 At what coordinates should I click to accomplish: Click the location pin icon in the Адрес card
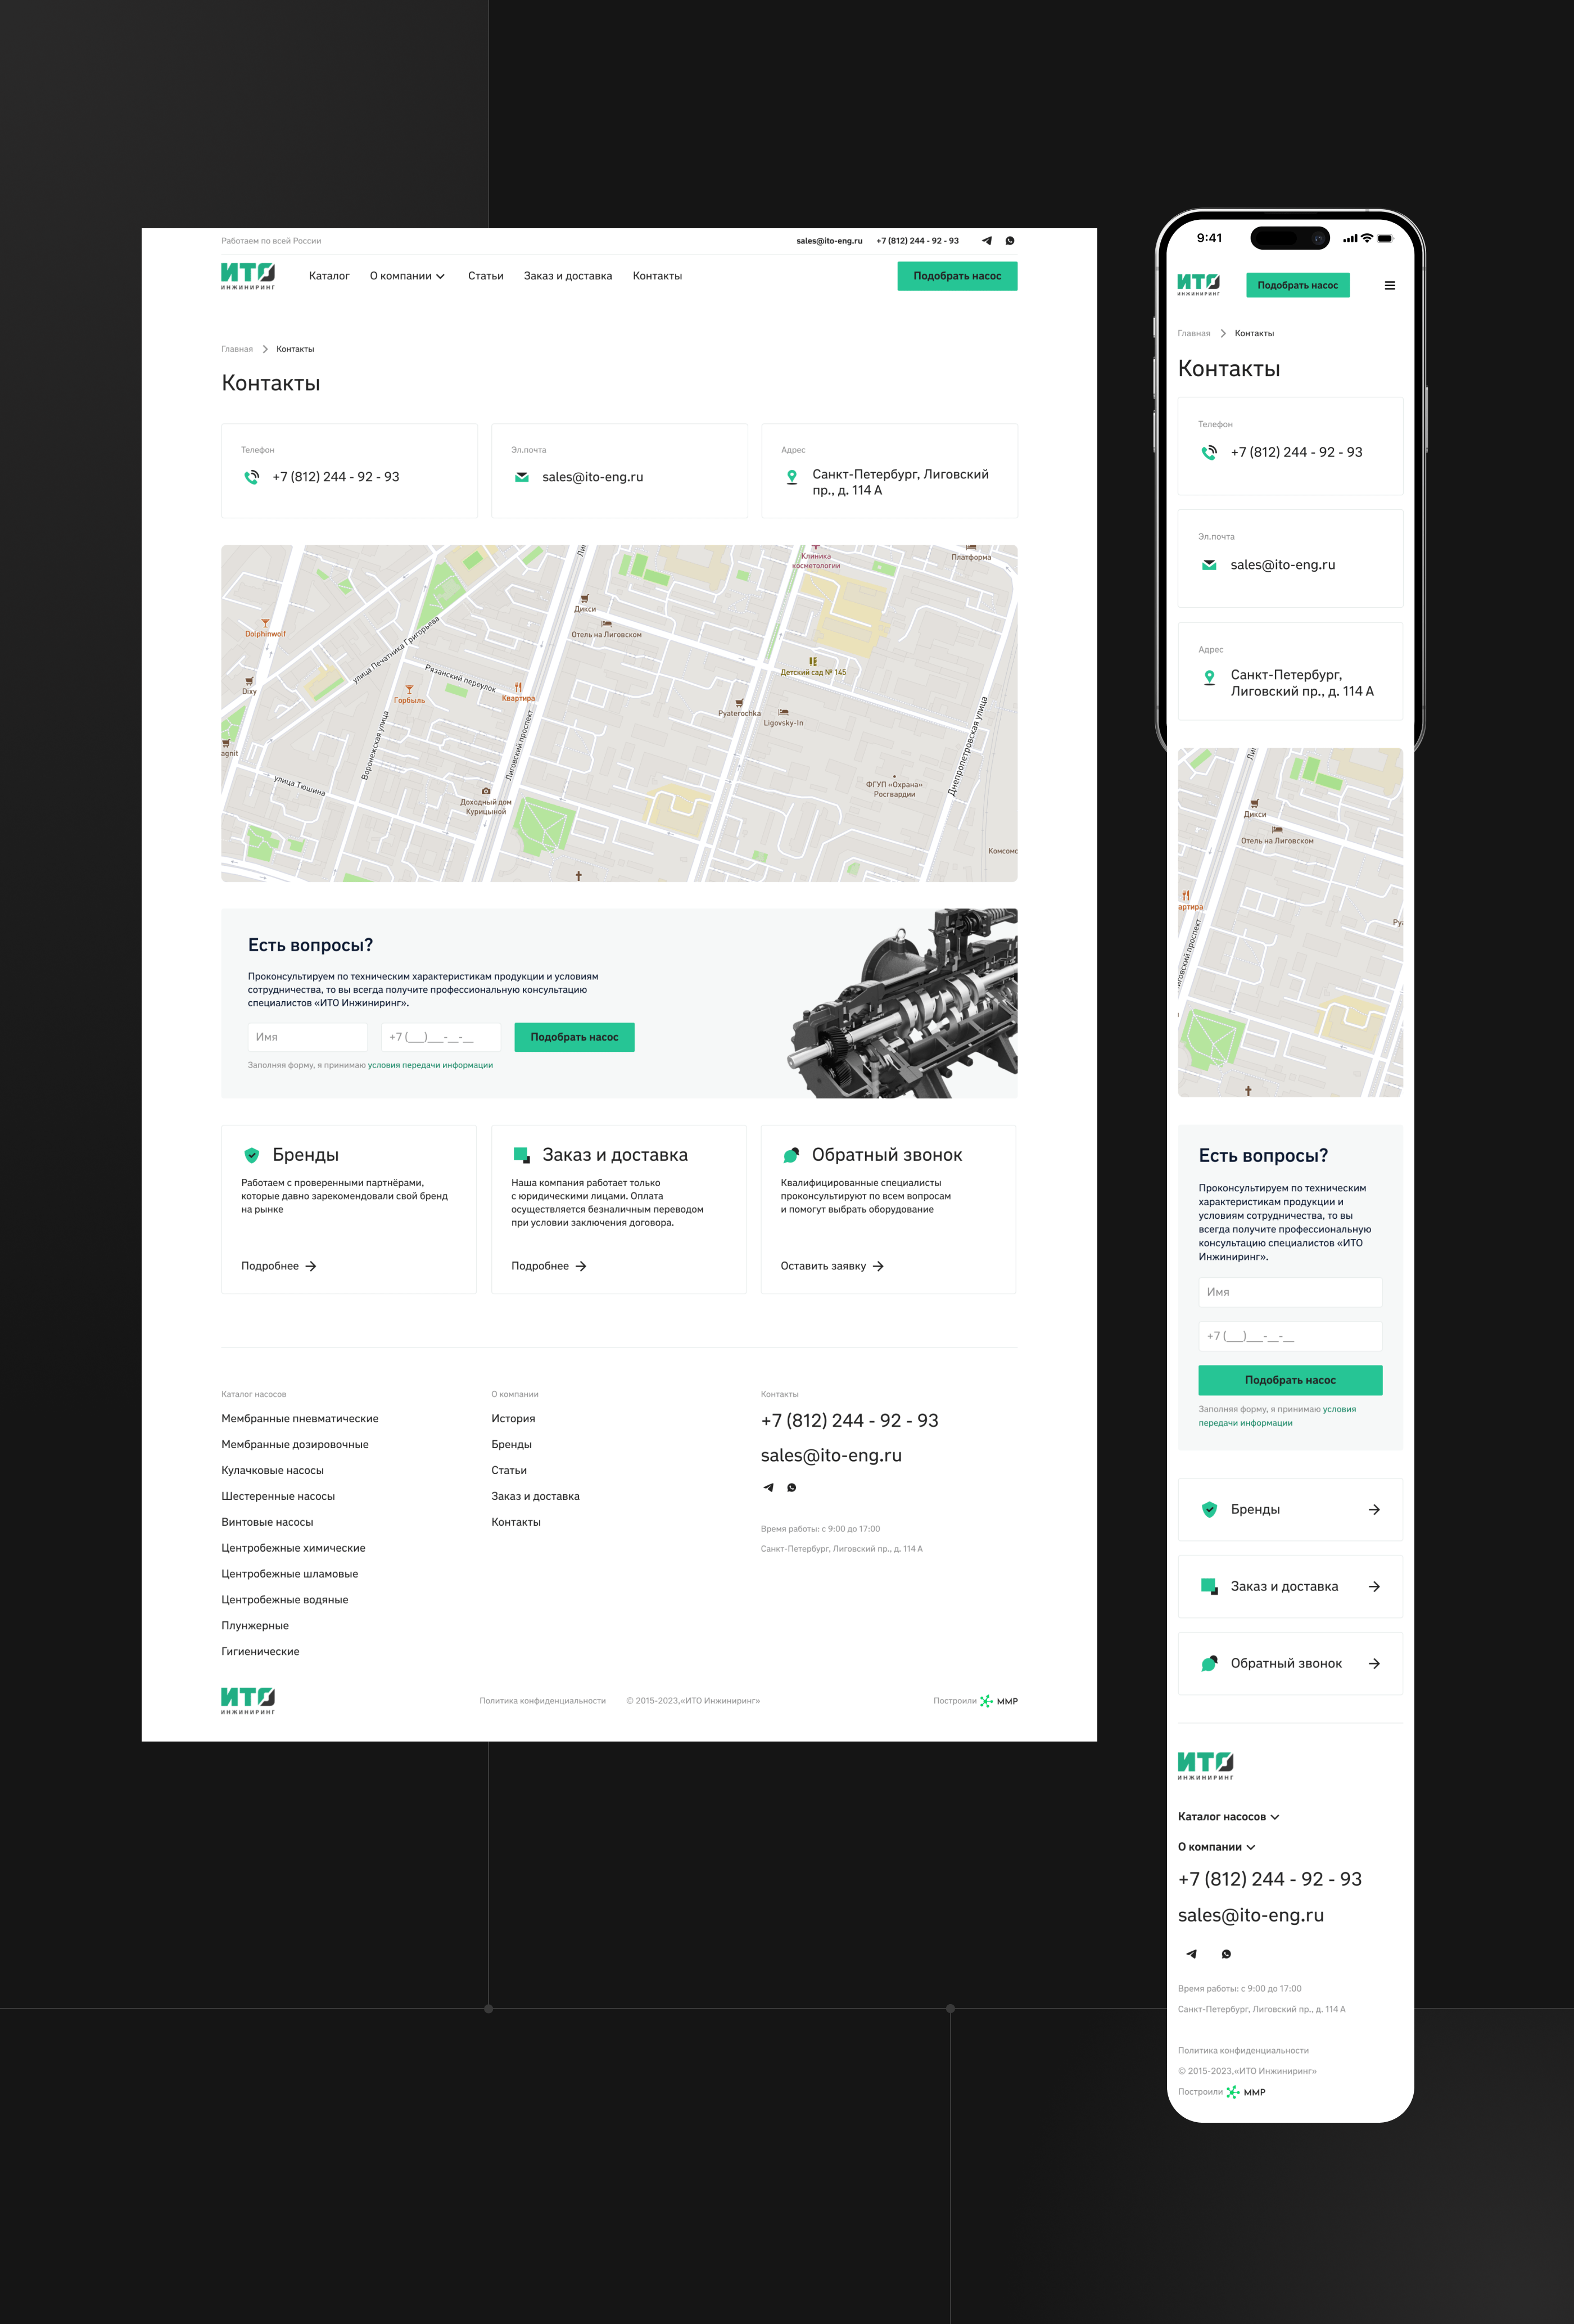(x=792, y=478)
